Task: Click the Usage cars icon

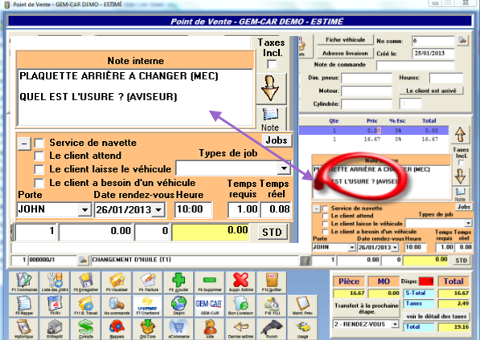Action: (302, 329)
